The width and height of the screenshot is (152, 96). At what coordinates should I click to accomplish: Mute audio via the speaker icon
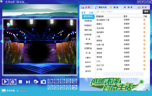tap(17, 91)
